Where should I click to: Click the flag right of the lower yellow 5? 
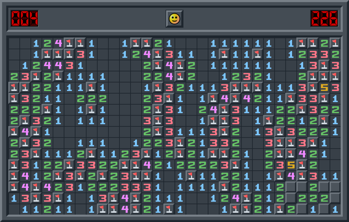coord(302,165)
